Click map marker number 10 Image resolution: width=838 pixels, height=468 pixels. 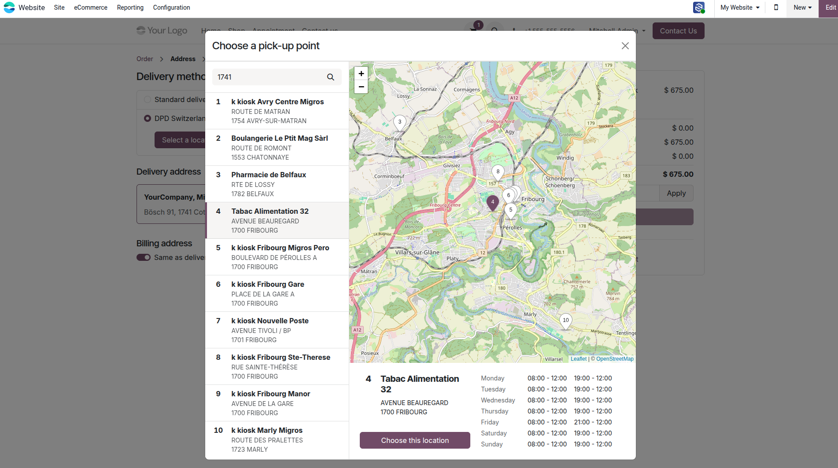tap(566, 321)
